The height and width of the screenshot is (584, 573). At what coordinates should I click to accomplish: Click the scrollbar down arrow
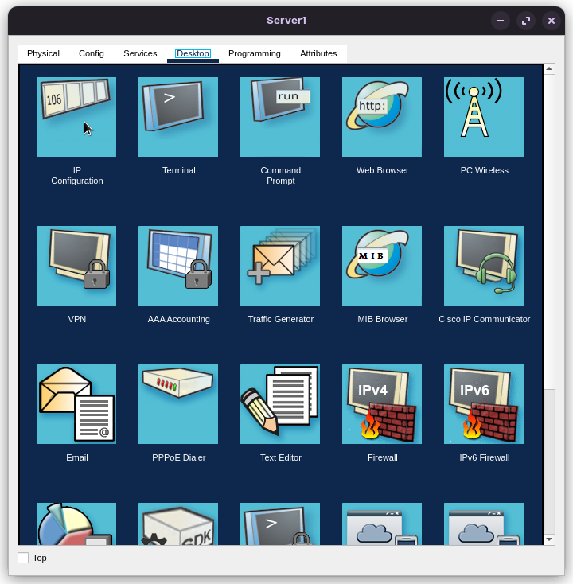pos(549,539)
